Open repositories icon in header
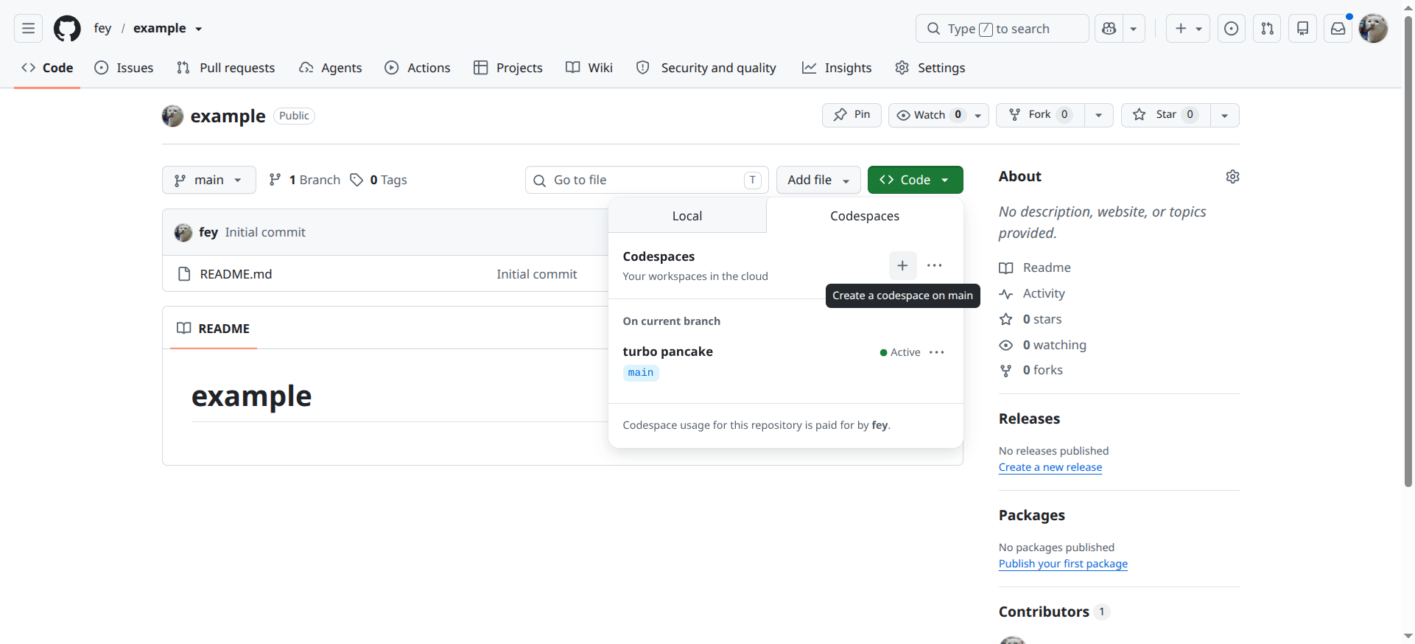 (1302, 29)
